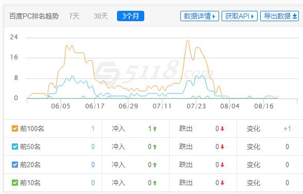Screen dimensions: 303x194
Task: Click the green up arrow in 前10名 row
Action: click(x=155, y=183)
